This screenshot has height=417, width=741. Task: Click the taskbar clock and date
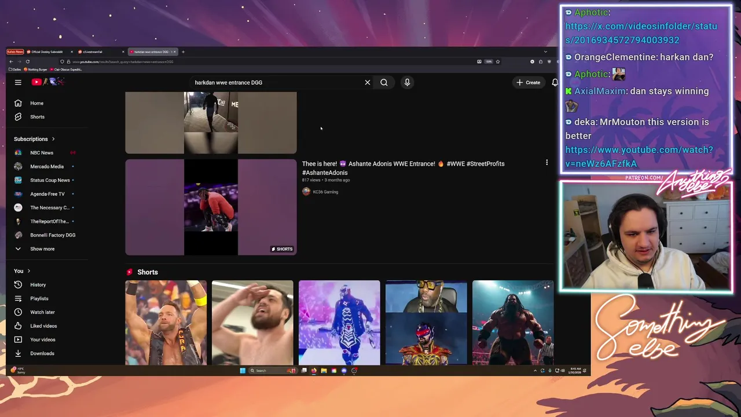click(575, 371)
